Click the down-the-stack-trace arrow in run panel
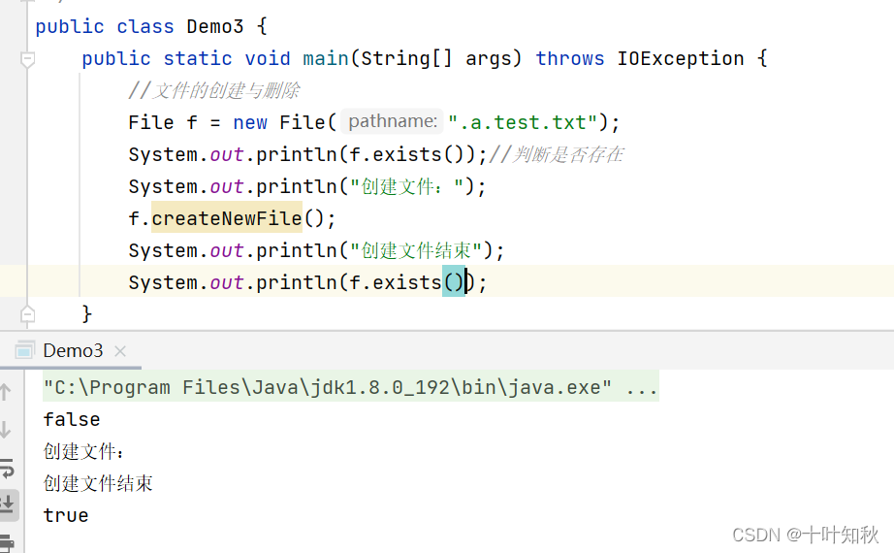 pyautogui.click(x=5, y=429)
